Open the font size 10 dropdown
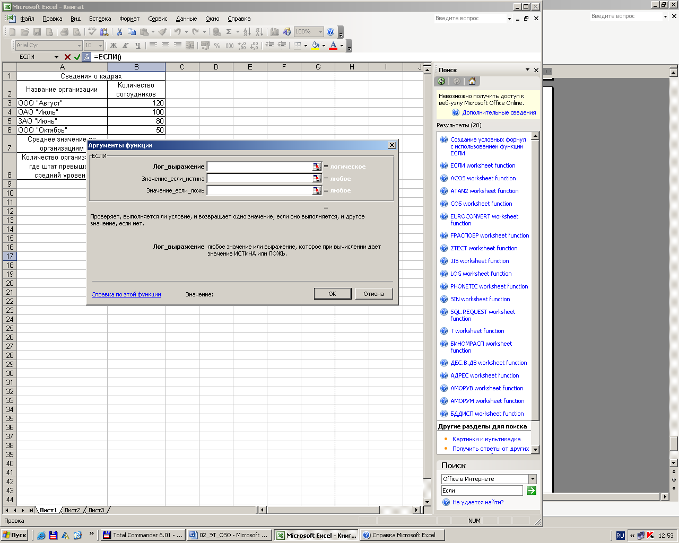 [x=100, y=46]
